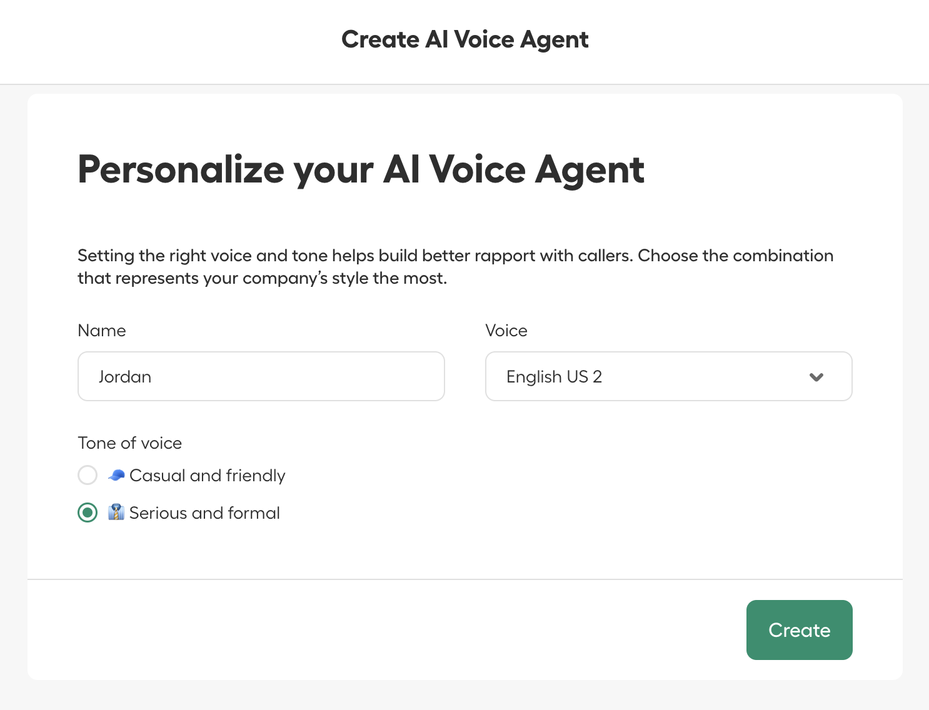Focus the Name field containing Jordan
The height and width of the screenshot is (710, 929).
(x=261, y=376)
